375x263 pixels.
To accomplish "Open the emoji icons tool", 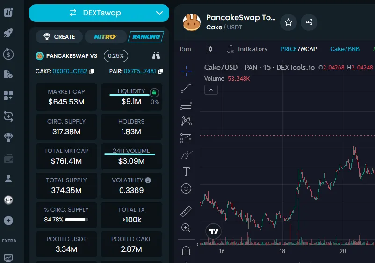I will click(x=186, y=188).
